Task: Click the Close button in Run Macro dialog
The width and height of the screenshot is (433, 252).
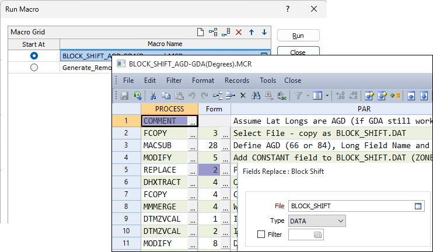Action: [298, 51]
